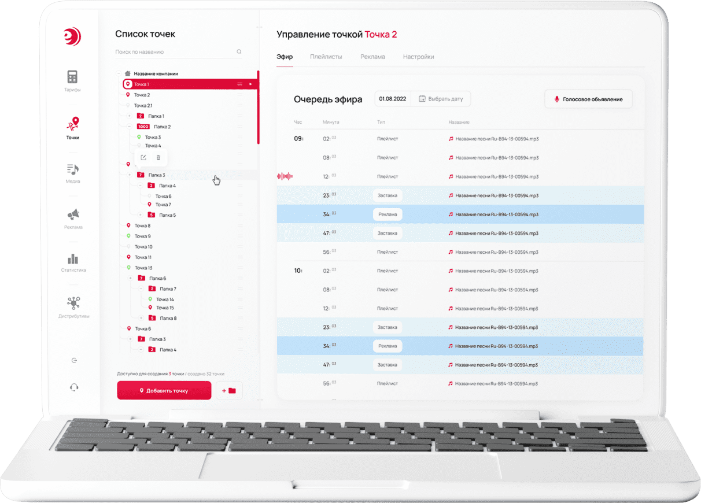Open the Дистрибутивы section in sidebar
The image size is (701, 503).
[73, 304]
